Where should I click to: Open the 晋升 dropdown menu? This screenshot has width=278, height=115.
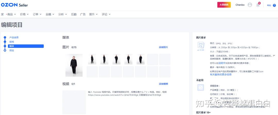click(x=93, y=14)
